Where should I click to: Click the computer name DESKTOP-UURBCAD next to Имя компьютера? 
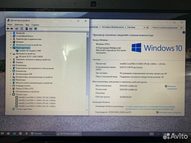point(128,86)
